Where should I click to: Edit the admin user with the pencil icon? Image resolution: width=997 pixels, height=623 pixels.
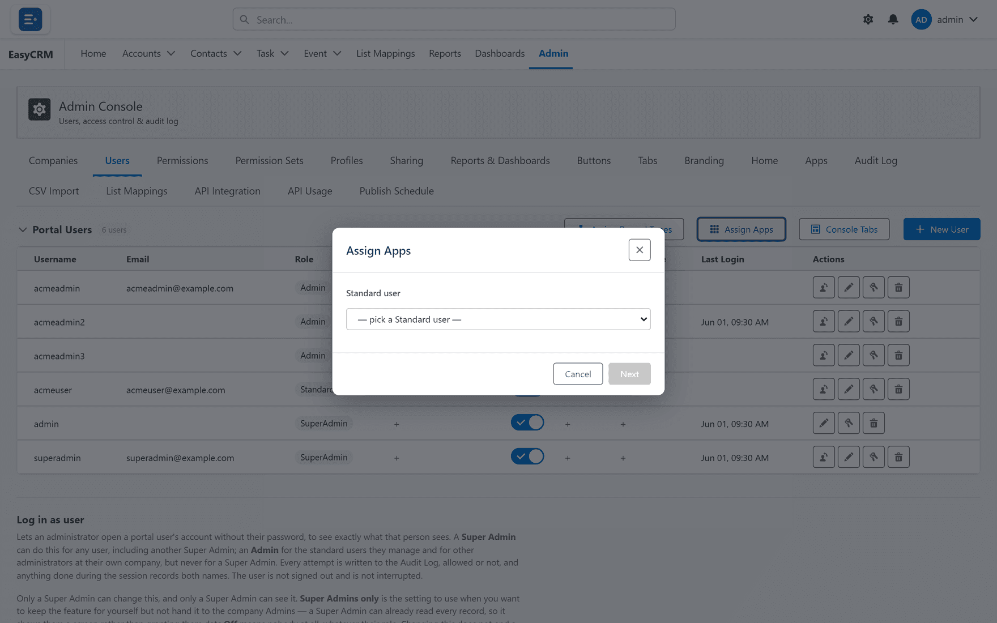[x=824, y=423]
